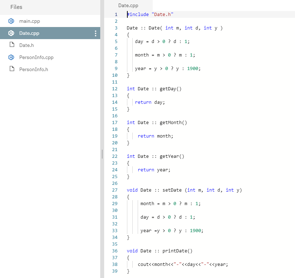The height and width of the screenshot is (278, 295).
Task: Select Date.cpp in the file list
Action: click(50, 33)
